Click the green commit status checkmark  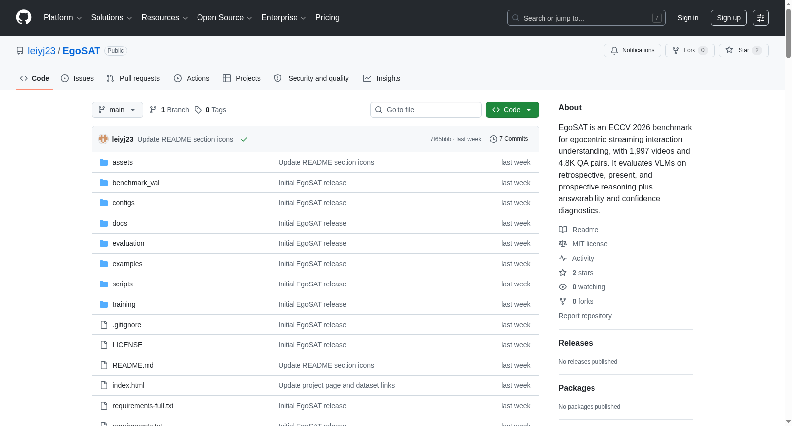244,139
